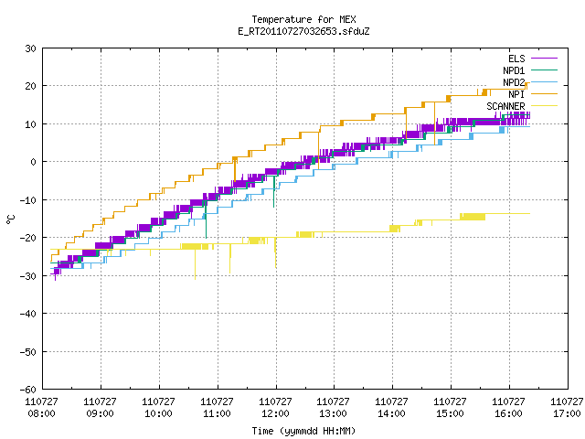The height and width of the screenshot is (439, 585).
Task: Click the y-axis label '-60'
Action: (28, 390)
